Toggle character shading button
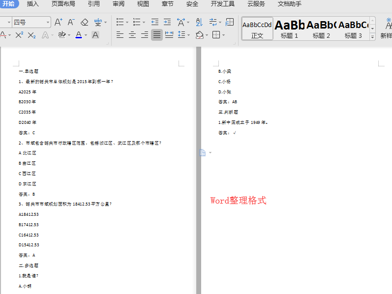 click(95, 35)
